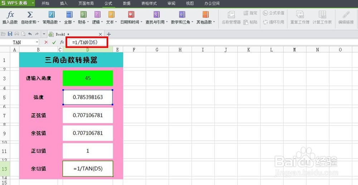Click the undo arrow icon
Screen dimensions: 358x185
click(30, 34)
